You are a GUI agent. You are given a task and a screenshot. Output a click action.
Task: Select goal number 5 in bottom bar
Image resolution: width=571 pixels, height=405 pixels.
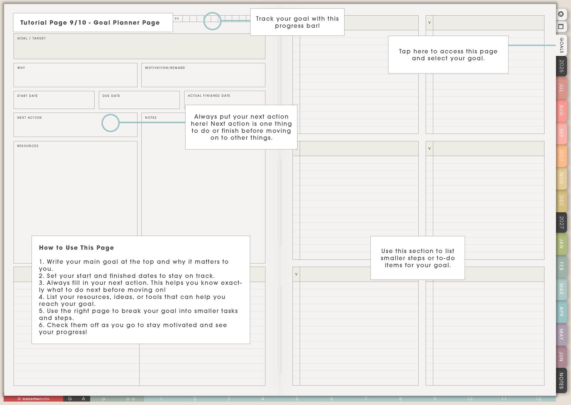(x=297, y=399)
